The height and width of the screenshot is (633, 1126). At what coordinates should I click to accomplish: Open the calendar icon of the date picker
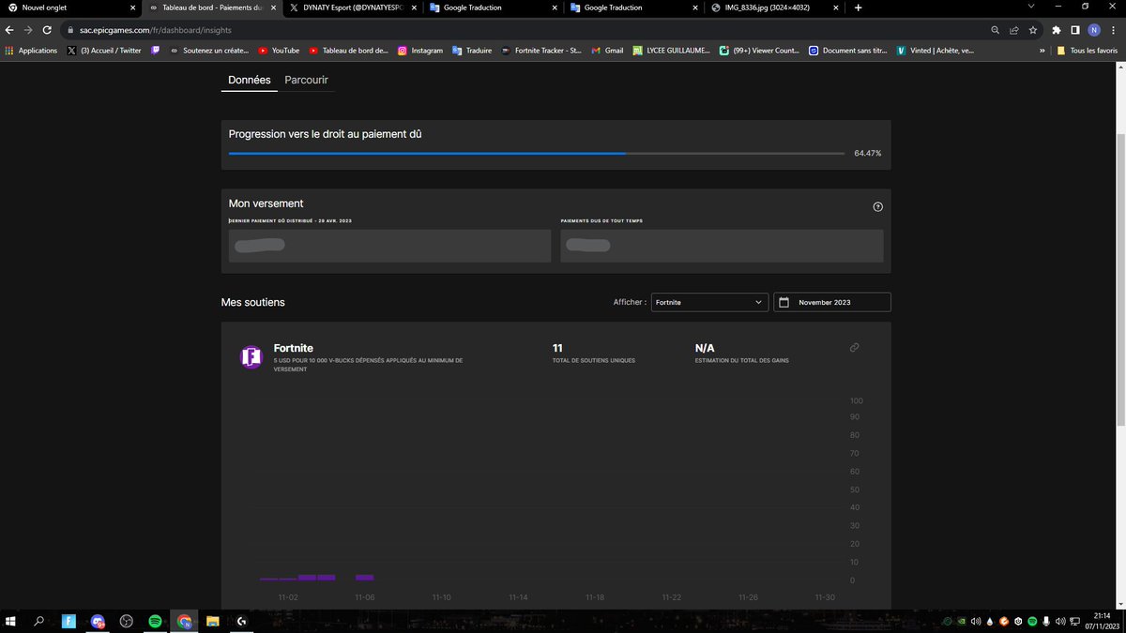pyautogui.click(x=784, y=303)
